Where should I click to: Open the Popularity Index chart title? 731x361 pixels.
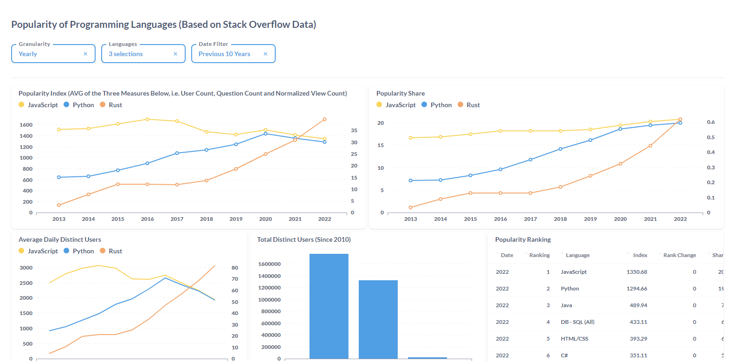coord(183,93)
